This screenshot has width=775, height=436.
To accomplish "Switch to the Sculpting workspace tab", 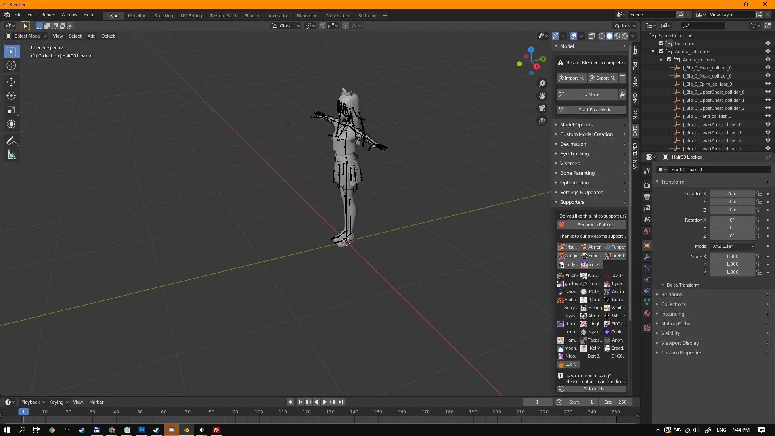I will (x=163, y=16).
